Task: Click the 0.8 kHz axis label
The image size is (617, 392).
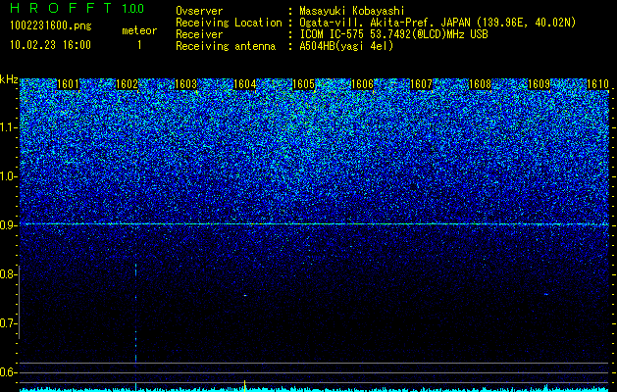Action: pos(7,274)
